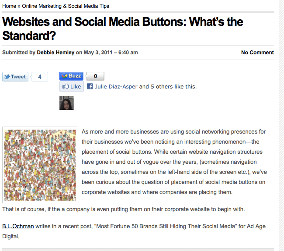Open the tweet count bubble showing 4

(x=40, y=77)
